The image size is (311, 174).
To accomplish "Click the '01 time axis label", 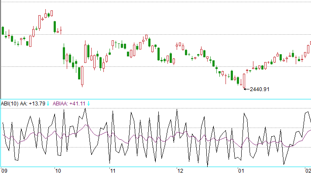I will click(x=241, y=171).
